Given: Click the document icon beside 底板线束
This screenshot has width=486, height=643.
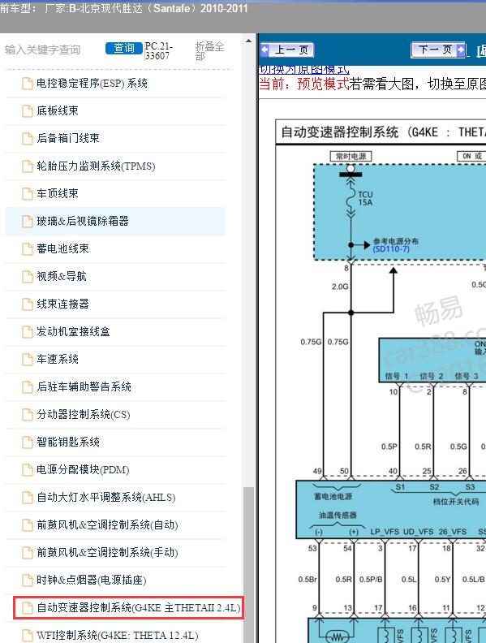Looking at the screenshot, I should point(27,111).
